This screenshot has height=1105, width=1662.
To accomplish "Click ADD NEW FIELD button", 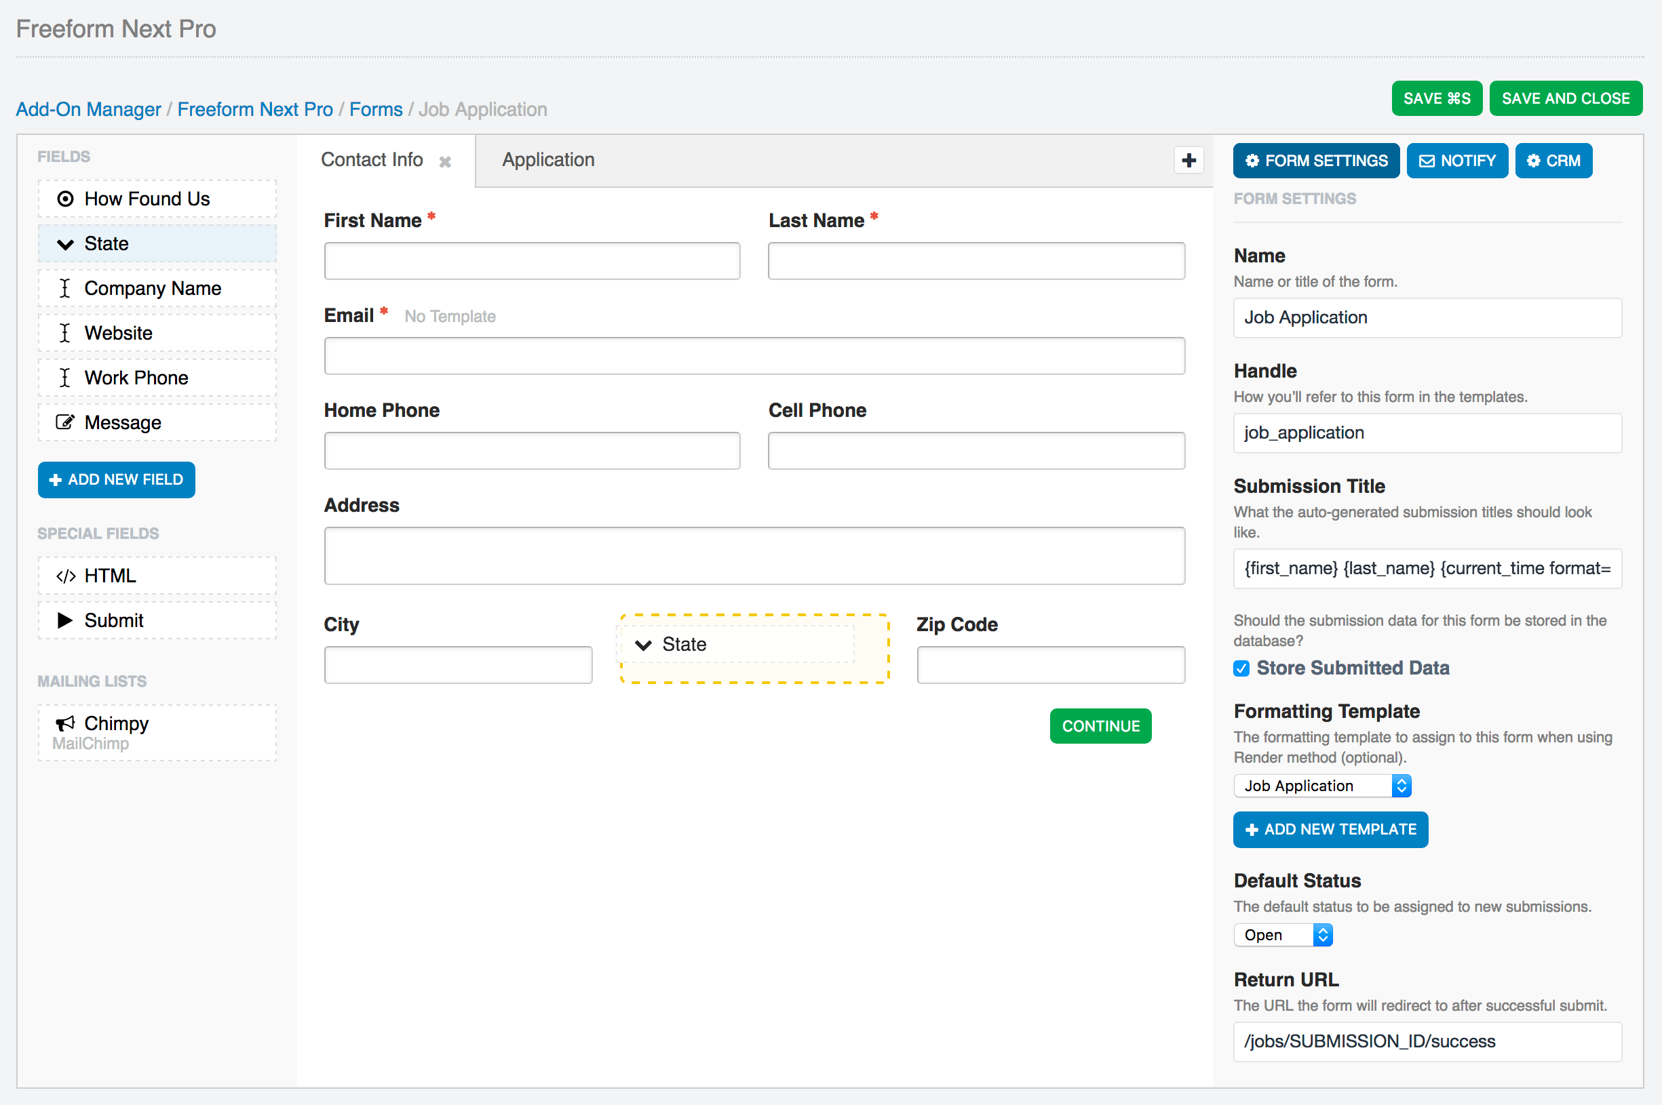I will pos(117,480).
